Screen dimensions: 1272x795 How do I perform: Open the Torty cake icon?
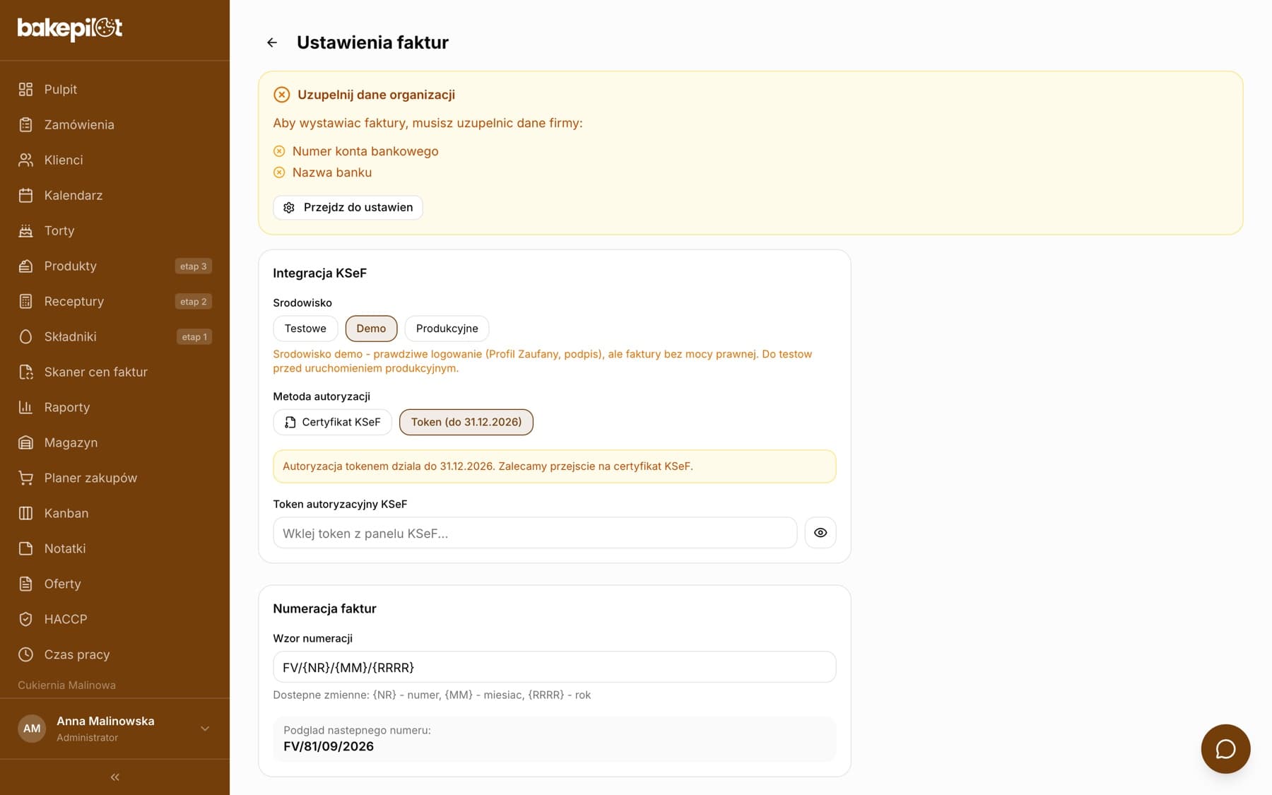click(x=25, y=230)
